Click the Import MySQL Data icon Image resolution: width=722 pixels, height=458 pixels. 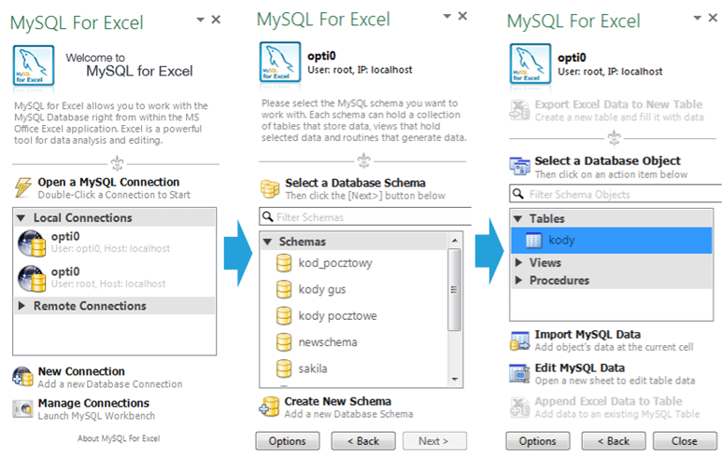[520, 340]
